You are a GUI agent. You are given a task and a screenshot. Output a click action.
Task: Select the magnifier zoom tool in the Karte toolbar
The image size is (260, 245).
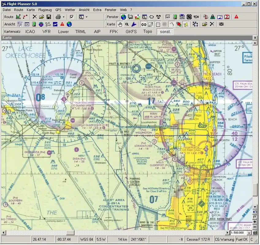127,24
